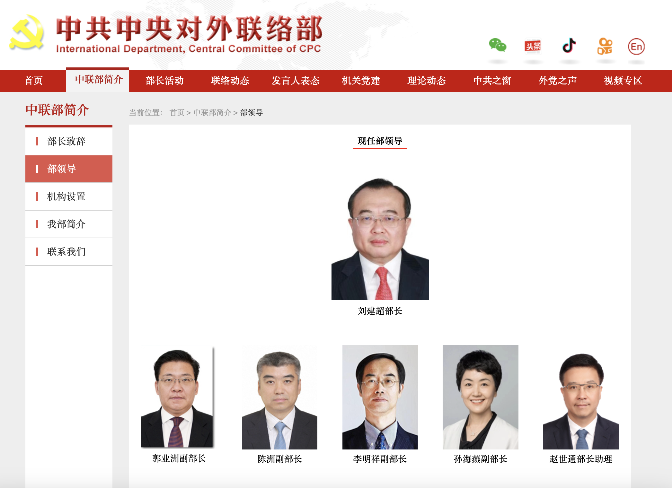Image resolution: width=672 pixels, height=488 pixels.
Task: Open the TikTok/Douyin icon
Action: 569,45
